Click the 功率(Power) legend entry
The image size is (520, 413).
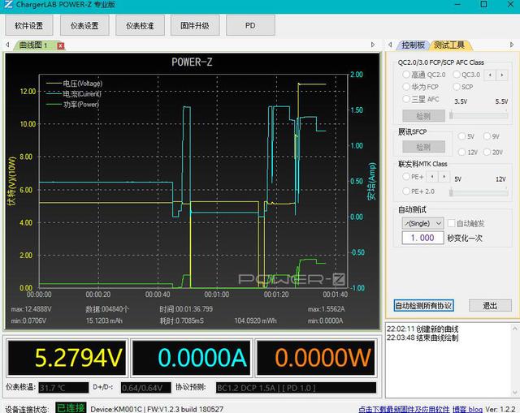(72, 105)
